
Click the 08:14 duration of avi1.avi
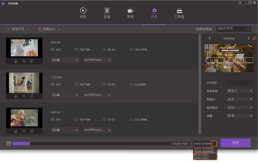[x=111, y=49]
